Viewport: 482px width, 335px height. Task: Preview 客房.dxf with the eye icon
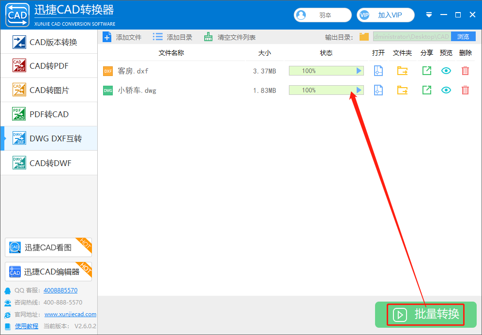coord(446,71)
